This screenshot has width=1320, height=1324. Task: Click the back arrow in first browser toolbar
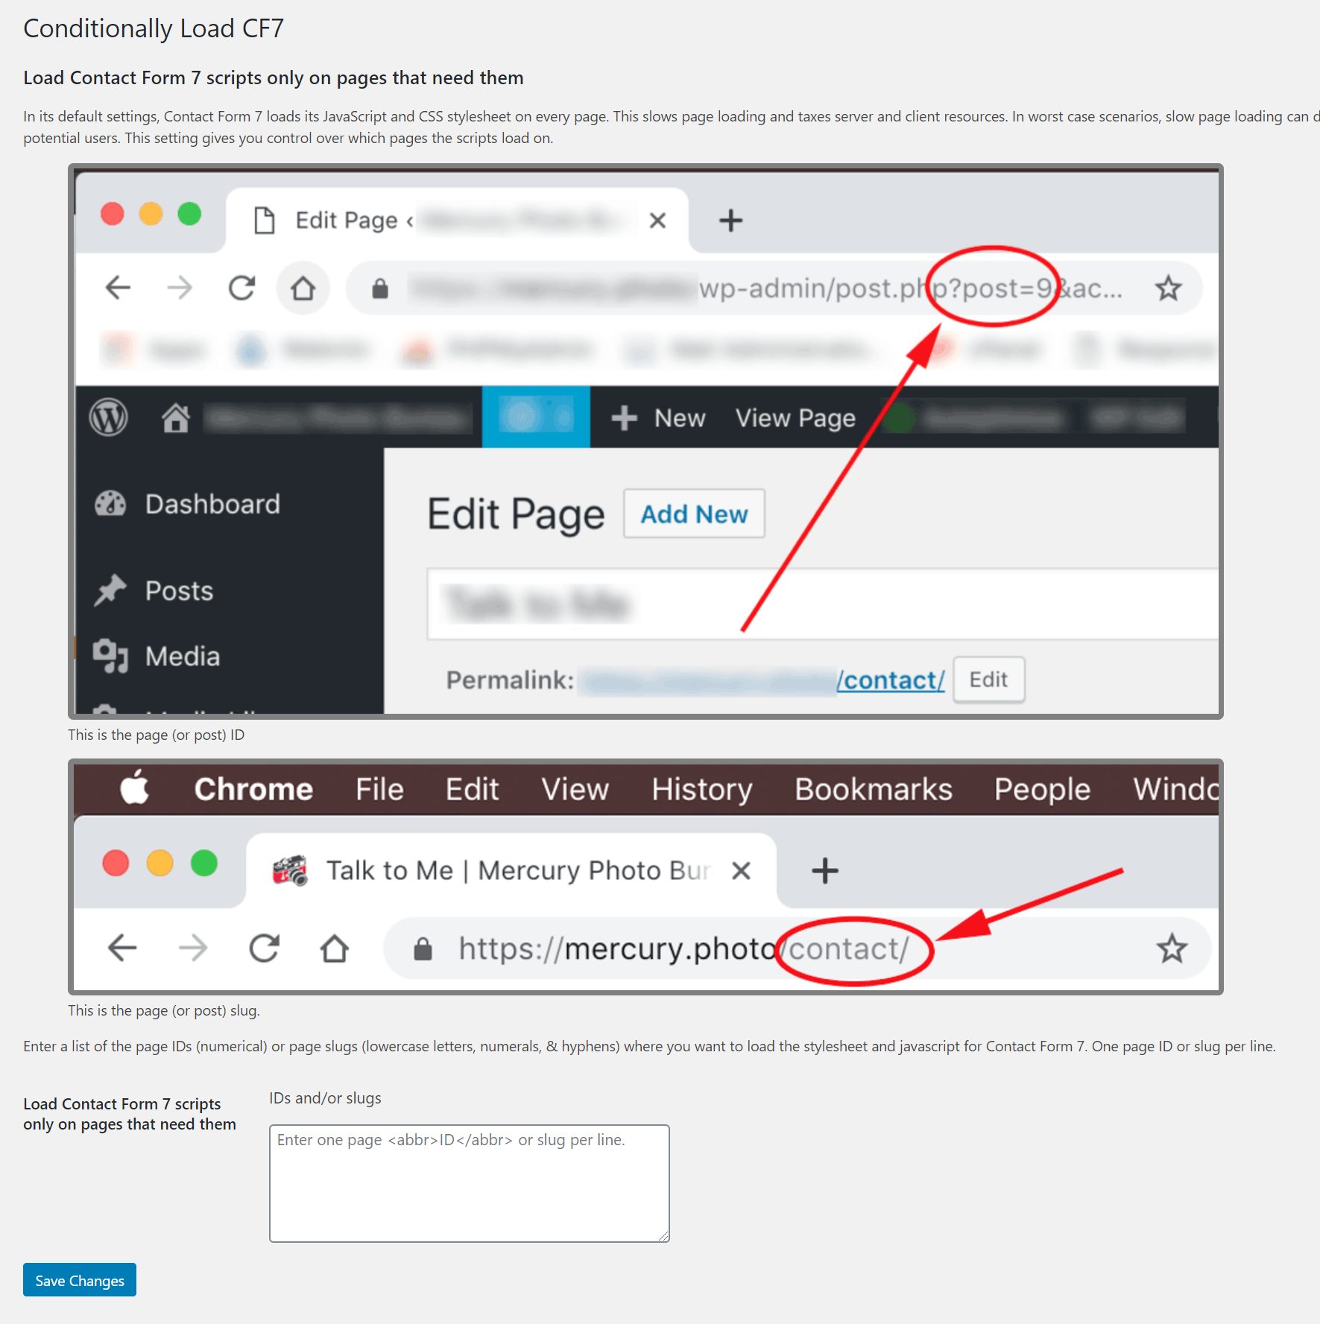click(118, 288)
